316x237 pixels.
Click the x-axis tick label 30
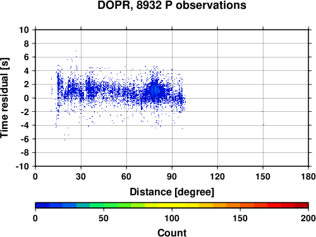[81, 176]
